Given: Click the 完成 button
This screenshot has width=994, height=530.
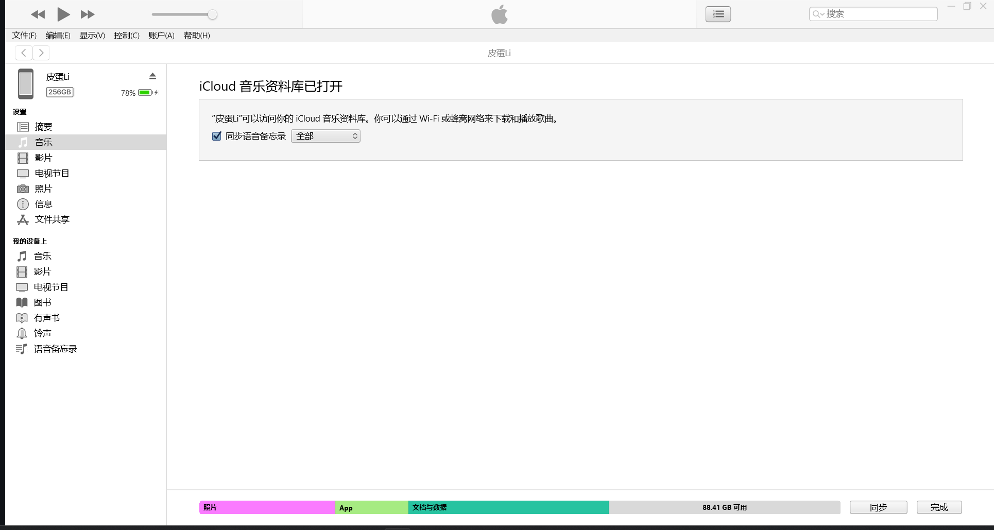Looking at the screenshot, I should [939, 507].
